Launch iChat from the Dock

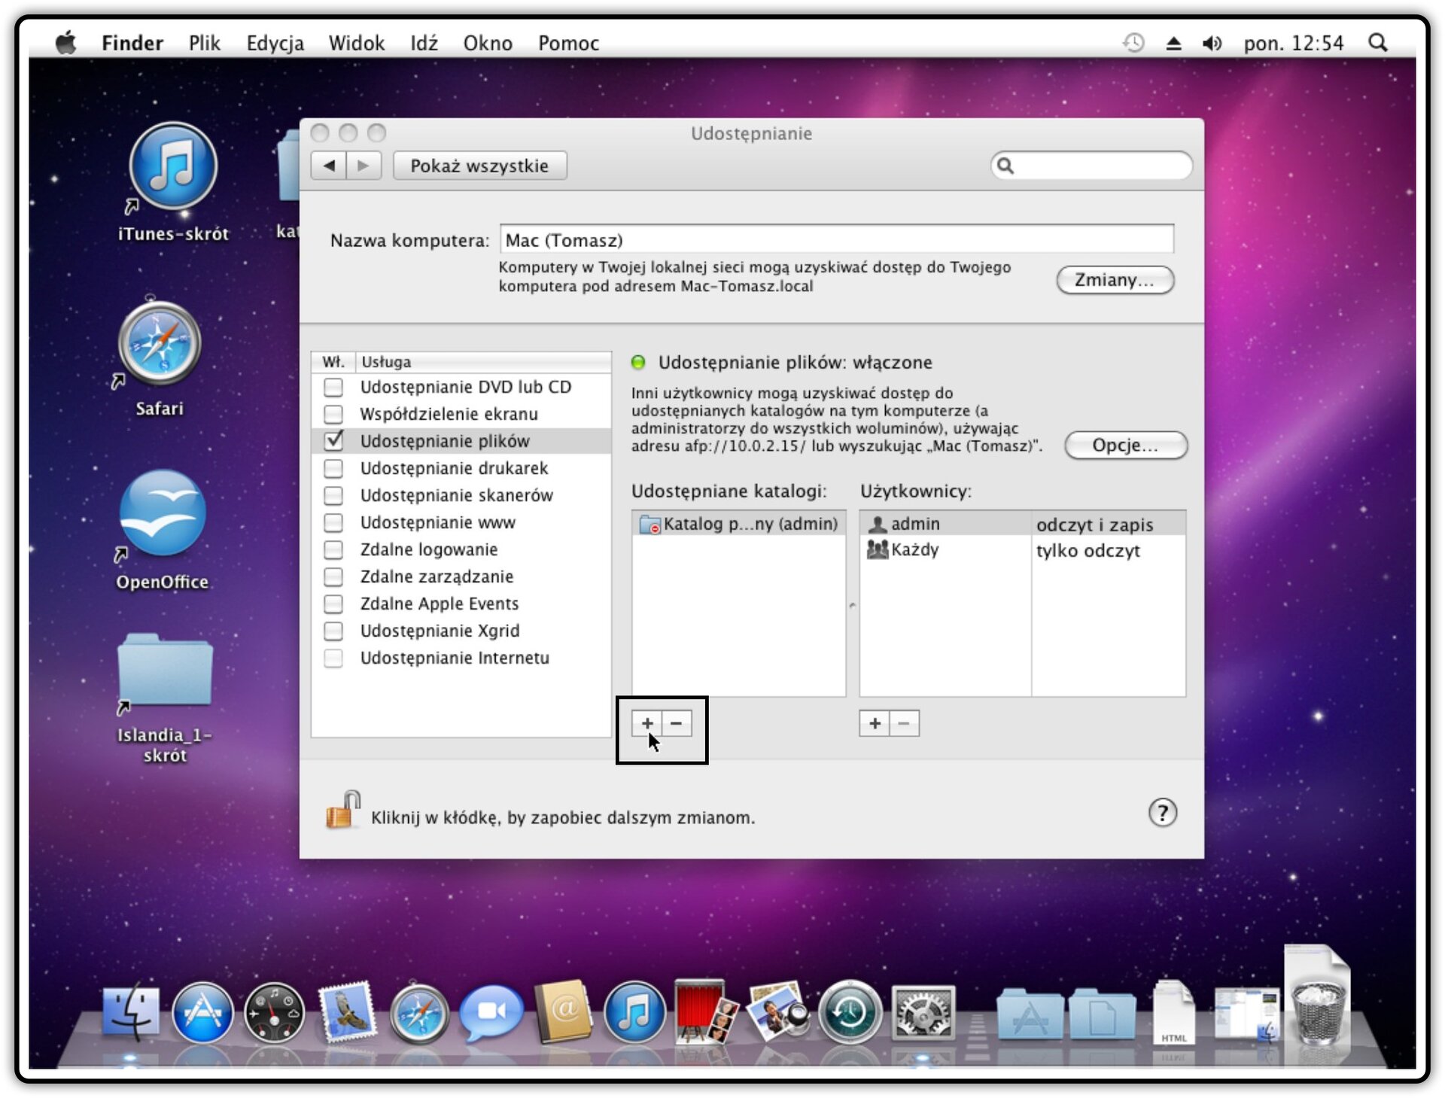(x=490, y=1013)
